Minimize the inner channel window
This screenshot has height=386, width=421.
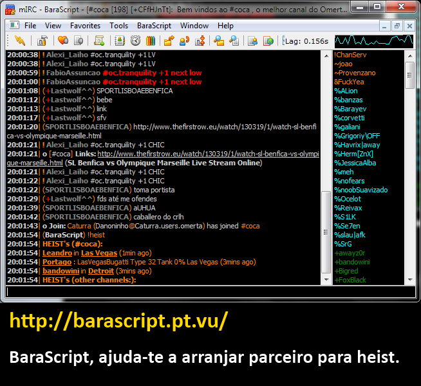coord(384,26)
